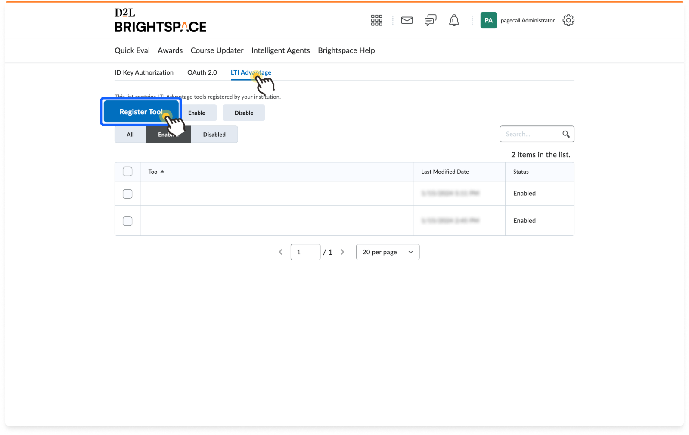
Task: Filter list by Enabled tools
Action: pos(168,135)
